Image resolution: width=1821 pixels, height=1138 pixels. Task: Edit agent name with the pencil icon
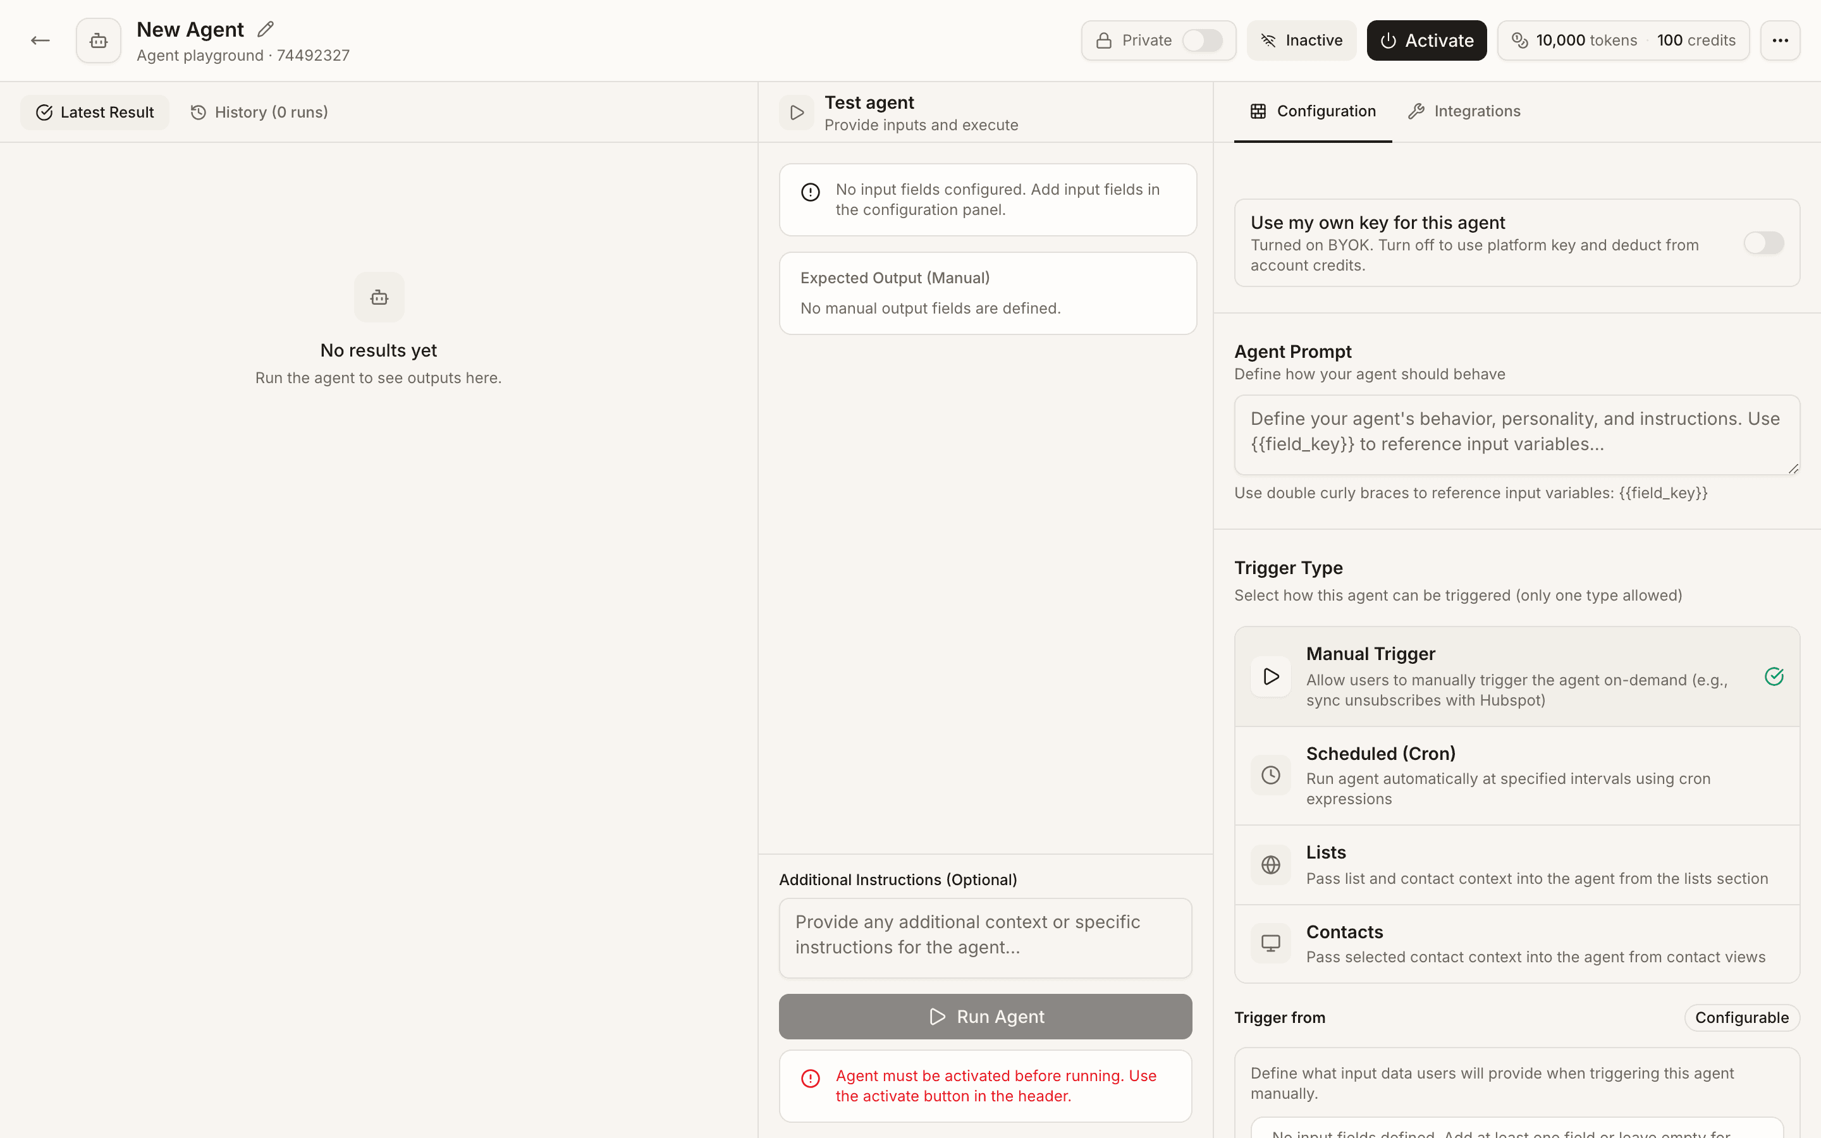point(265,29)
